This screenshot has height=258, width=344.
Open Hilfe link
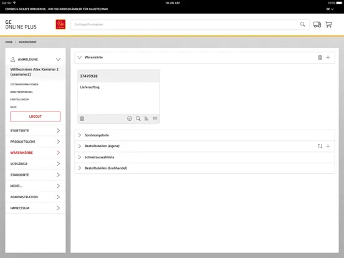tap(13, 107)
